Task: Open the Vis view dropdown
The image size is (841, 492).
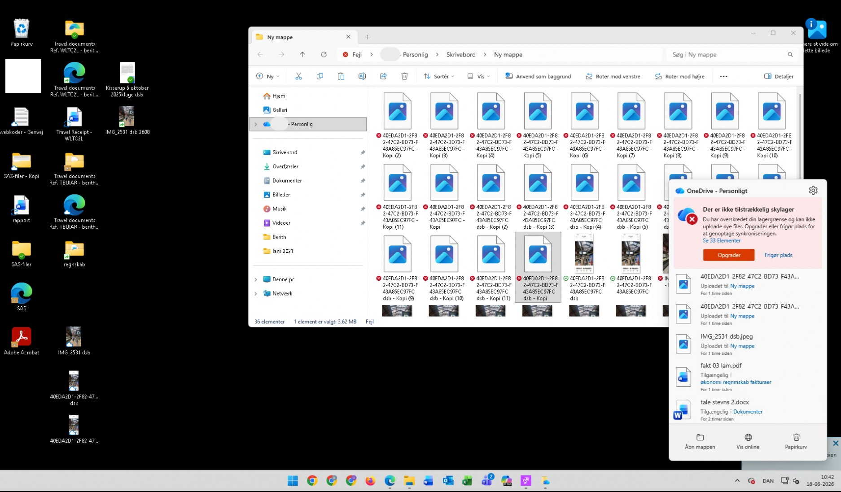Action: (x=478, y=76)
